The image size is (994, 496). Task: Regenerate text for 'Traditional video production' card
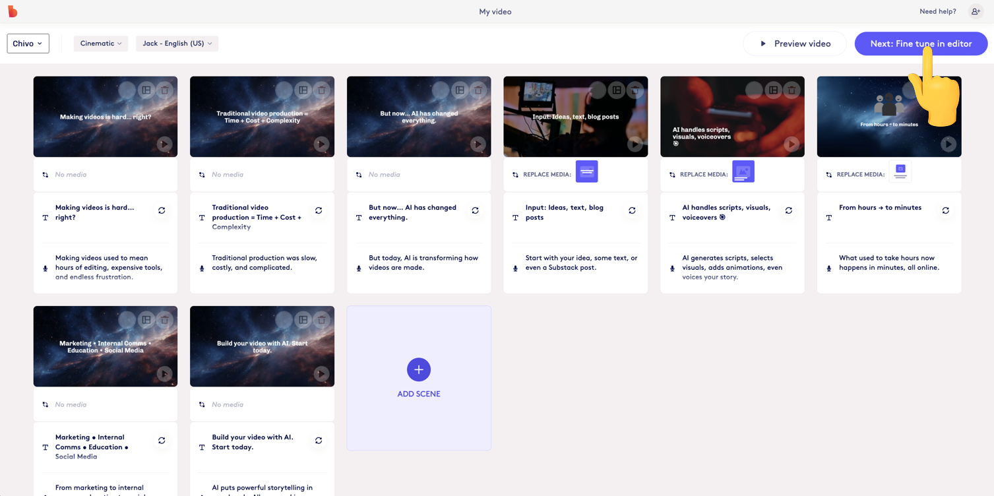pos(319,210)
